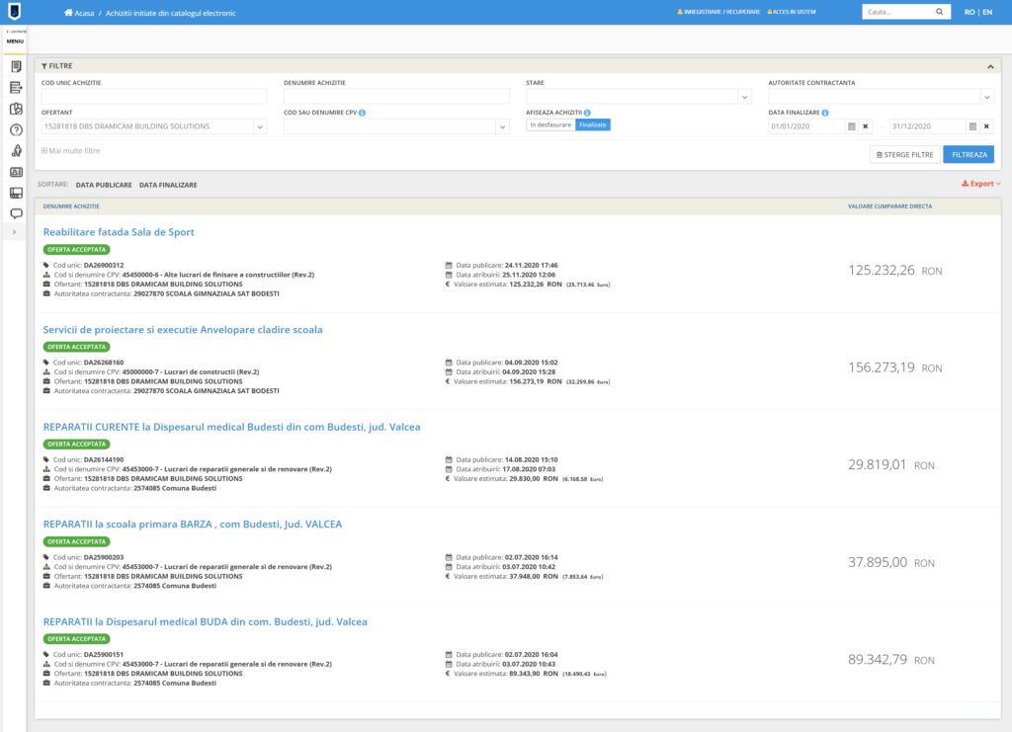Expand the sidebar with the chevron arrow
1012x732 pixels.
click(14, 232)
